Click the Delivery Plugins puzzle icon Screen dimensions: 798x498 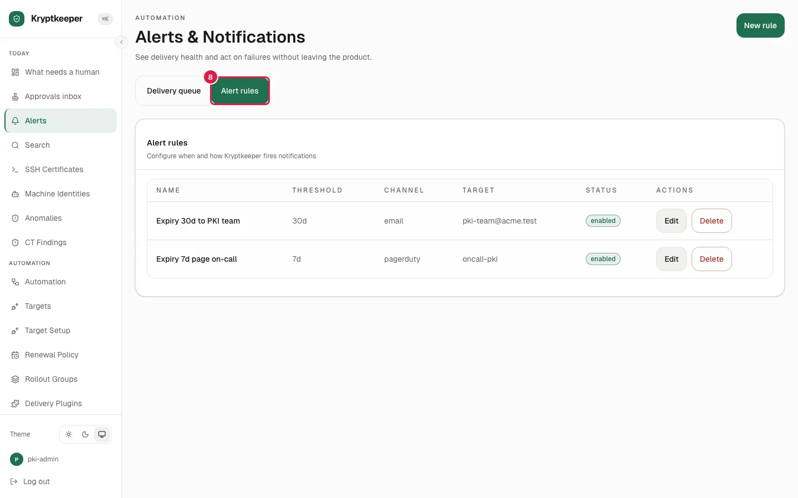pyautogui.click(x=16, y=404)
